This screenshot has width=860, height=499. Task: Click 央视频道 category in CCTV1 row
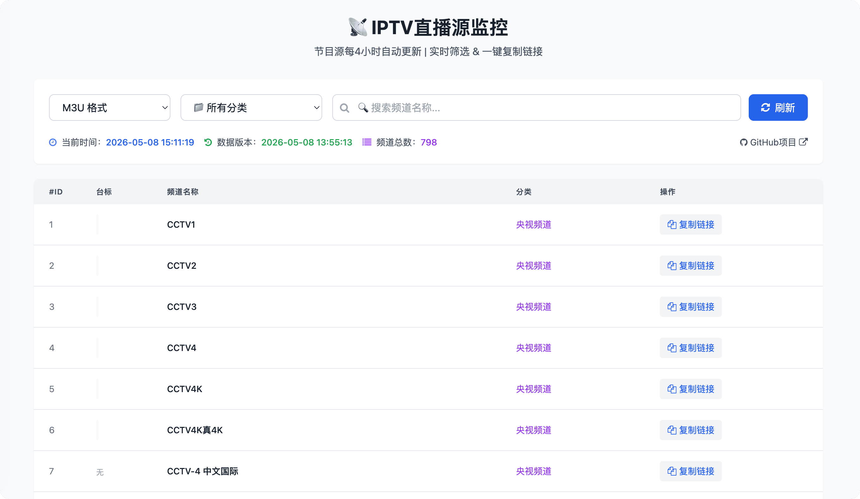[x=534, y=225]
